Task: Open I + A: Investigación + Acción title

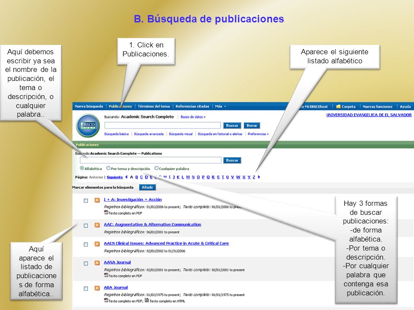Action: 132,199
